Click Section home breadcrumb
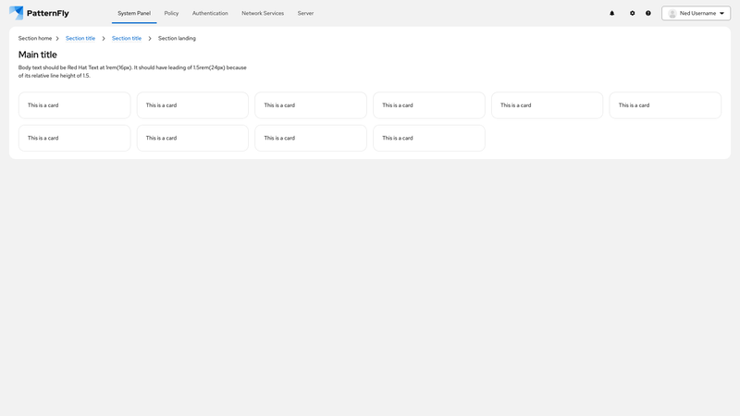Image resolution: width=740 pixels, height=416 pixels. 35,38
